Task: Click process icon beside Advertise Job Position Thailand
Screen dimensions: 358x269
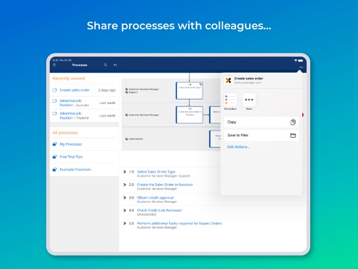Action: coord(54,114)
